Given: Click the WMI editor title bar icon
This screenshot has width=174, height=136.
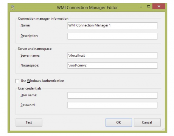Looking at the screenshot, I should point(12,8).
